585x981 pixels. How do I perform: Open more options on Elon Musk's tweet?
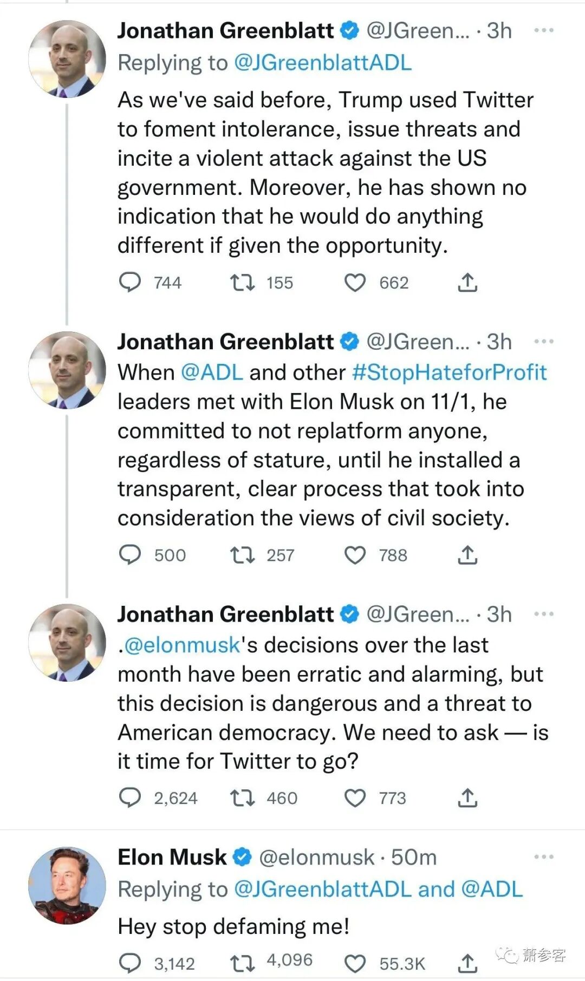543,857
